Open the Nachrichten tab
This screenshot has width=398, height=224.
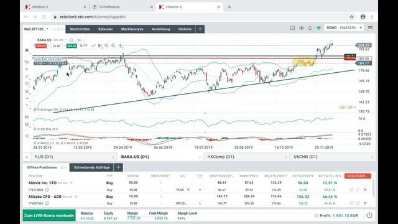(80, 29)
